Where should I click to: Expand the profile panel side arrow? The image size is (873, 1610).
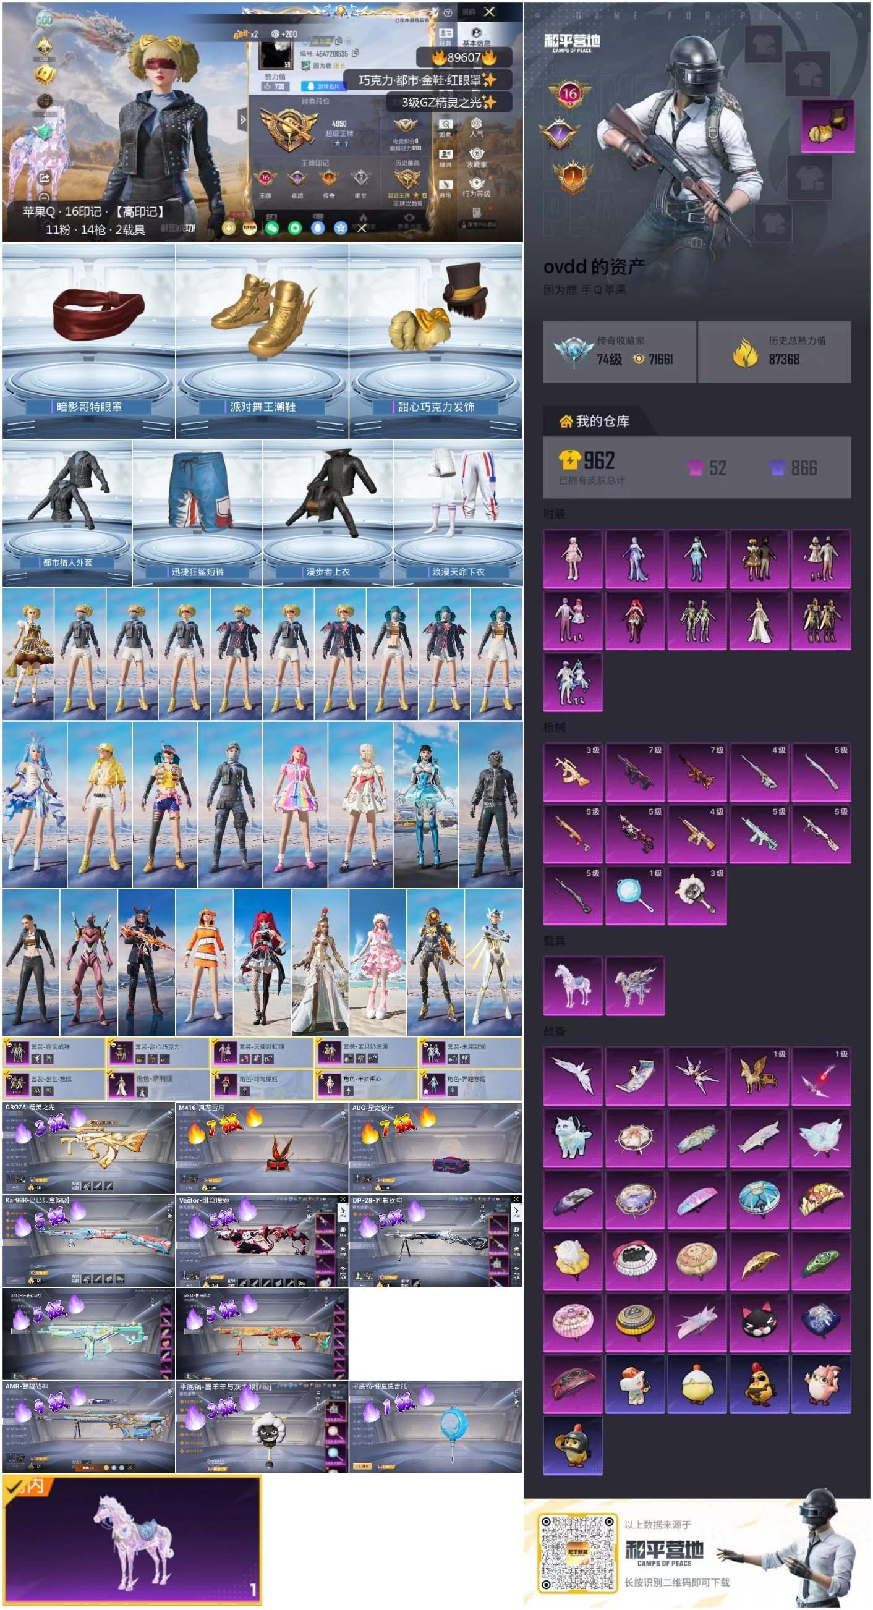click(242, 119)
